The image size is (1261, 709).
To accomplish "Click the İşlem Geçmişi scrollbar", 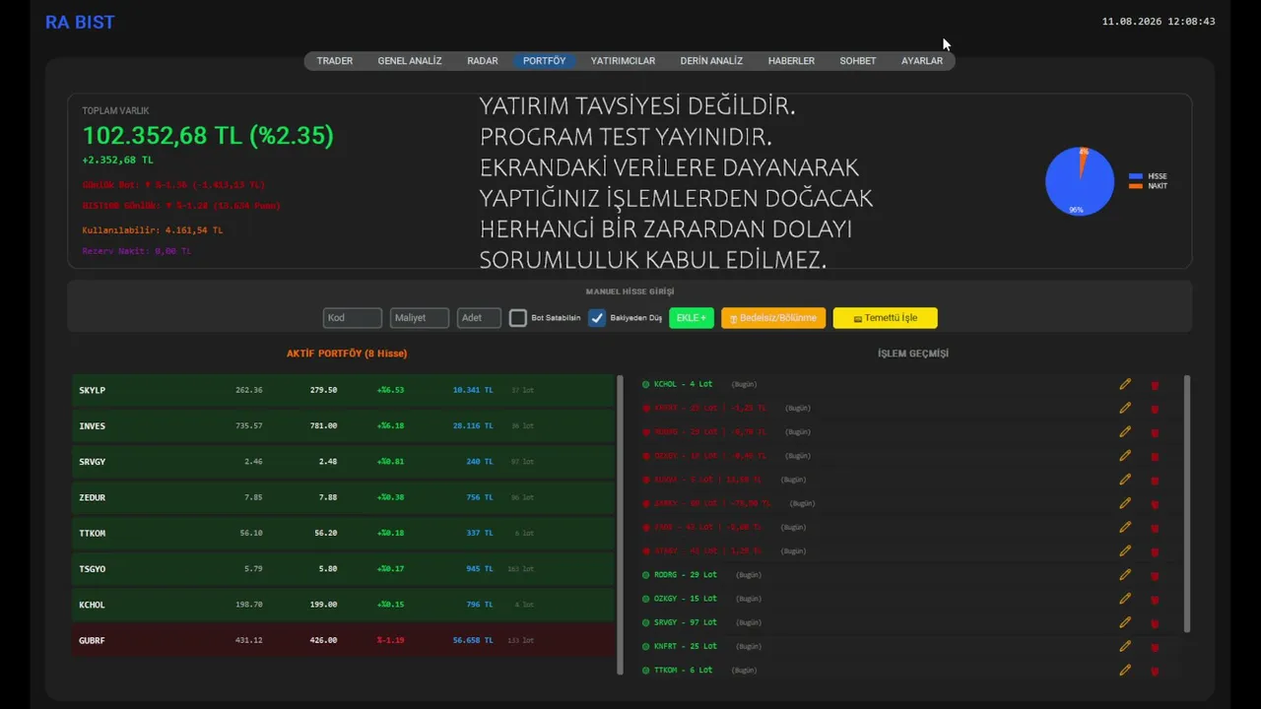I will tap(1187, 503).
